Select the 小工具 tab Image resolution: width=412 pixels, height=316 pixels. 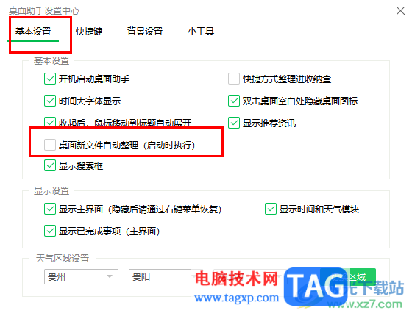pos(201,32)
